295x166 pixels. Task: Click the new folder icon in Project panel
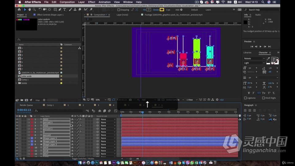(x=22, y=100)
